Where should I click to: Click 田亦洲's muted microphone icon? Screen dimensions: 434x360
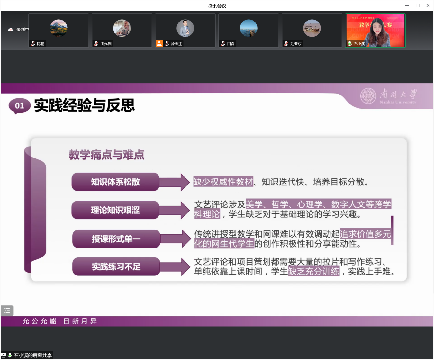point(96,44)
